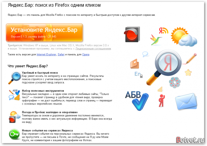Open the Лицензионным соглашением link
The height and width of the screenshot is (146, 207).
(93, 49)
